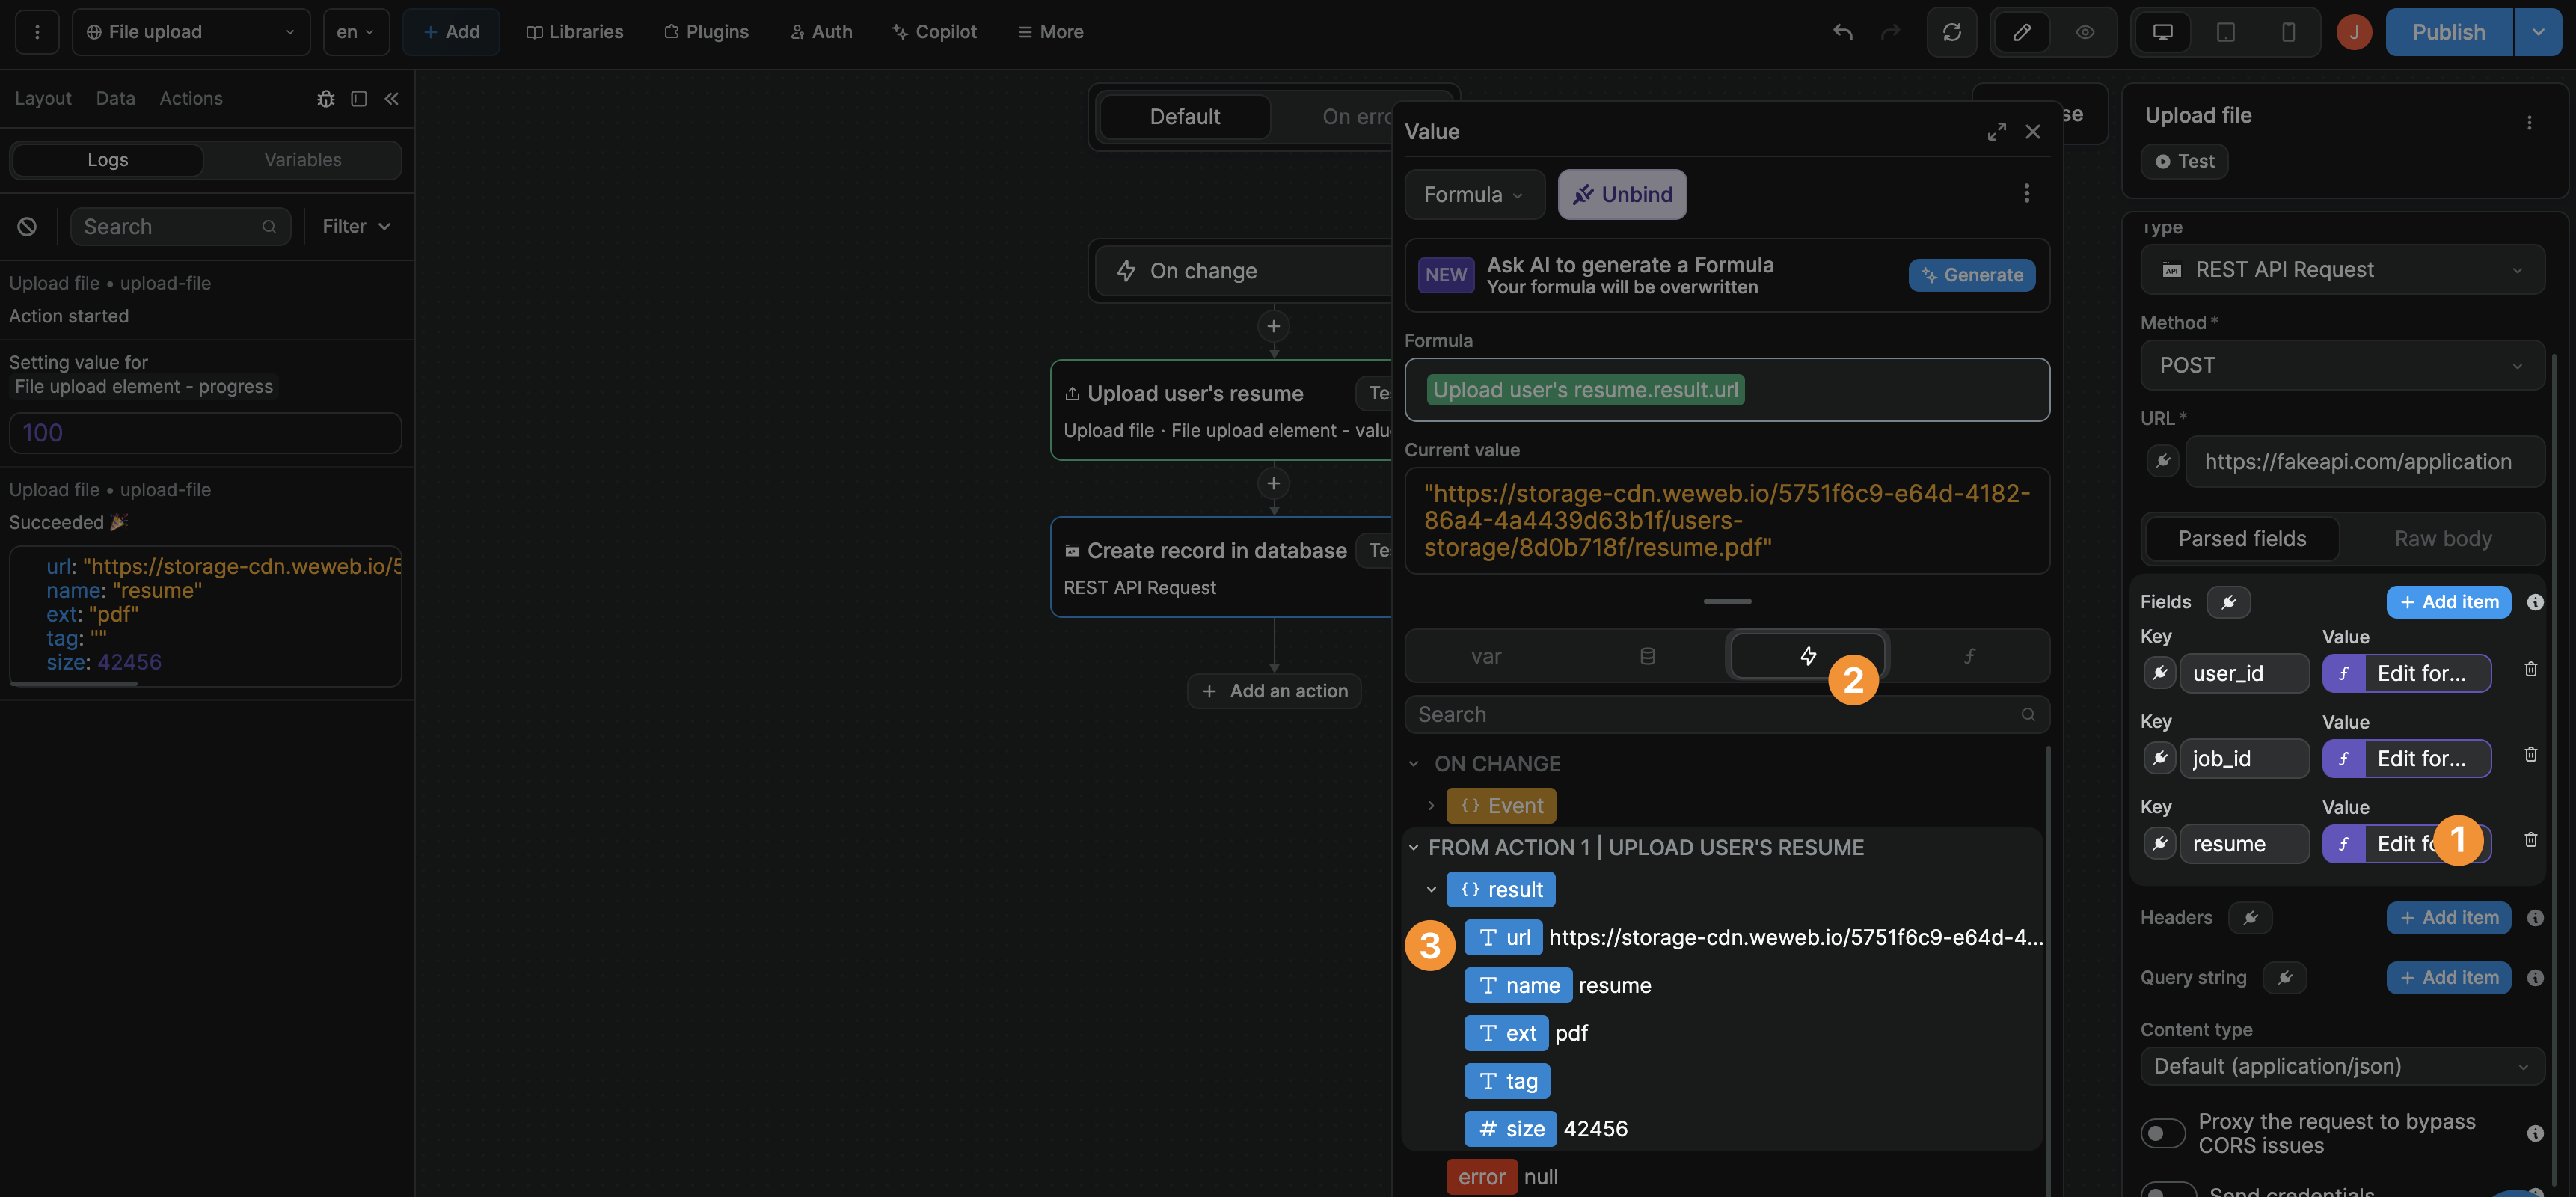Click the Unbind button
This screenshot has width=2576, height=1197.
(x=1621, y=194)
